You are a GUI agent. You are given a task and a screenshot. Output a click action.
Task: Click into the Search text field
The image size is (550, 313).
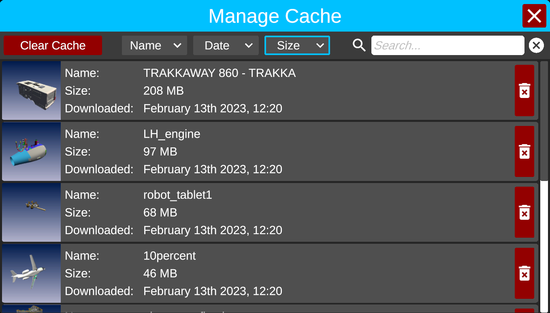coord(448,45)
